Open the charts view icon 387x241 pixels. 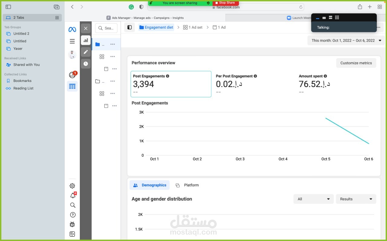pos(86,40)
